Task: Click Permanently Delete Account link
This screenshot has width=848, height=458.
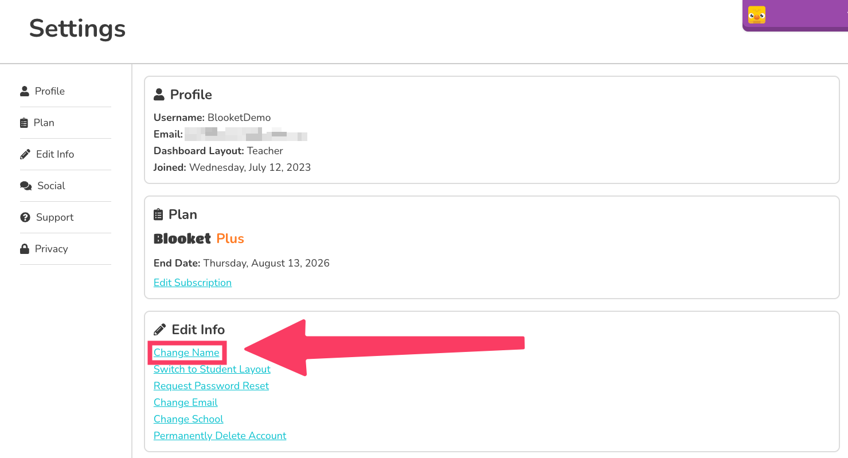Action: pos(220,436)
